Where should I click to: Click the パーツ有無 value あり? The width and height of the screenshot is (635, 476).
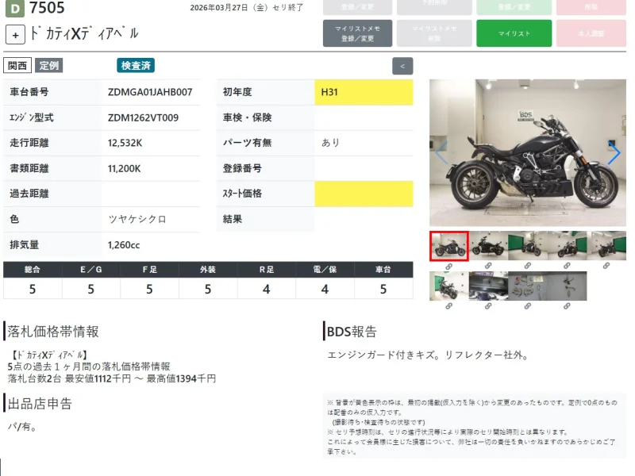(330, 143)
